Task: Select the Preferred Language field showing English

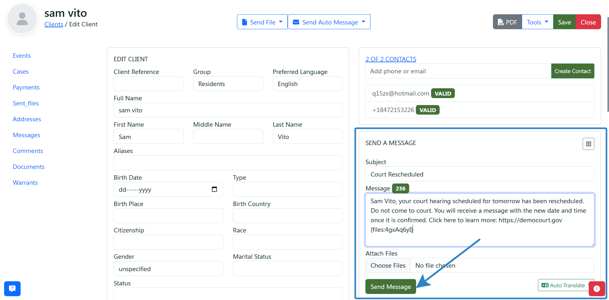Action: point(307,84)
